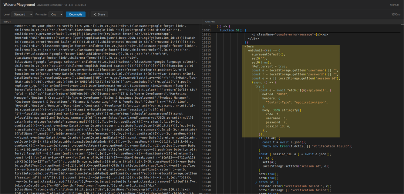Click 'localStorage.setItem("session_id", a);' output line
This screenshot has width=404, height=194.
296,166
